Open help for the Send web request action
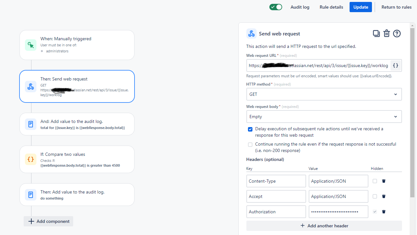 point(397,33)
